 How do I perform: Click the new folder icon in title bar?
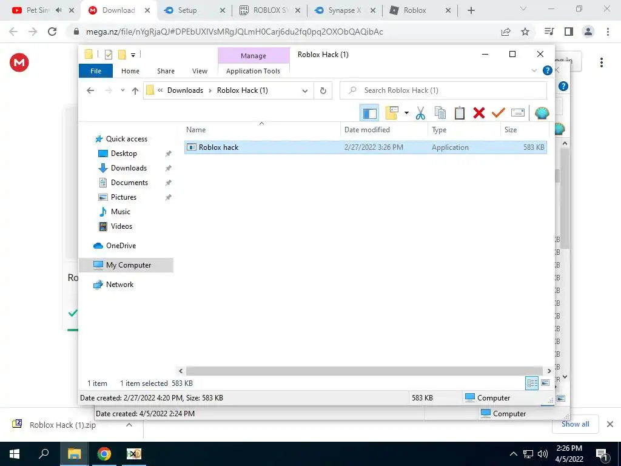122,55
